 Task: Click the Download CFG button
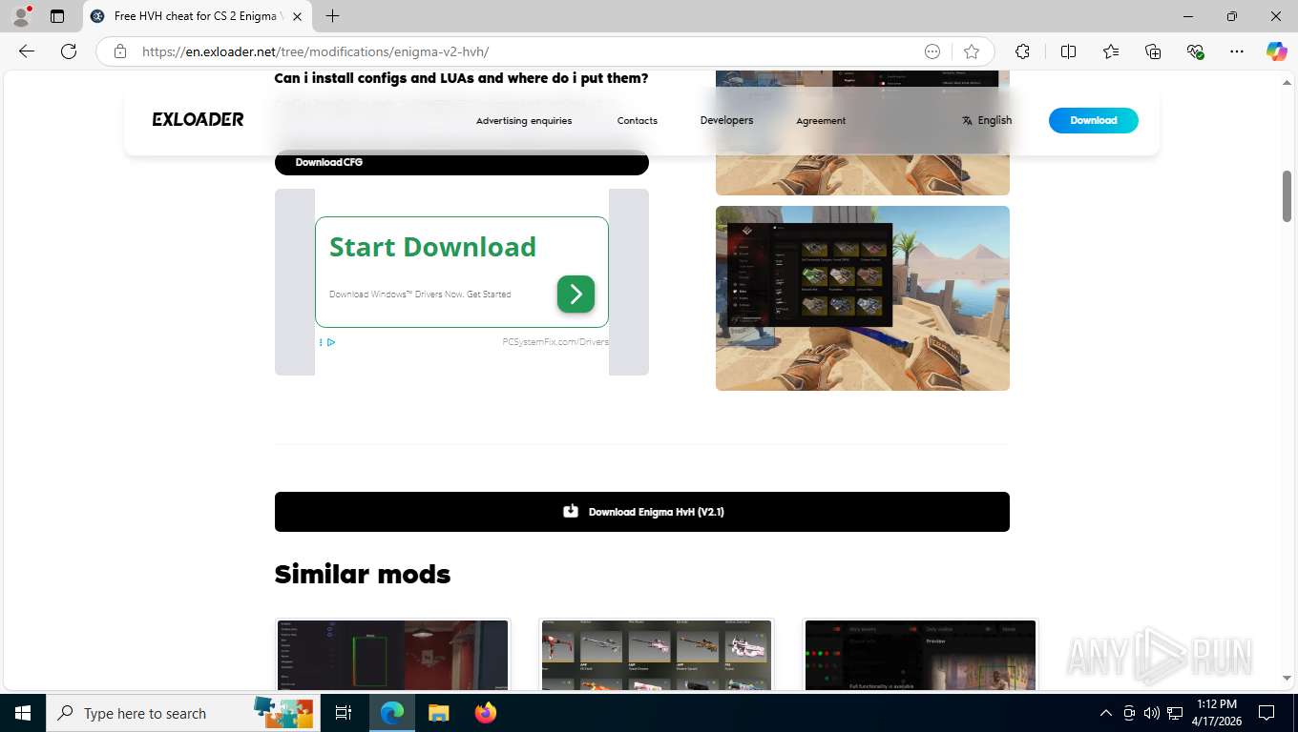point(462,162)
